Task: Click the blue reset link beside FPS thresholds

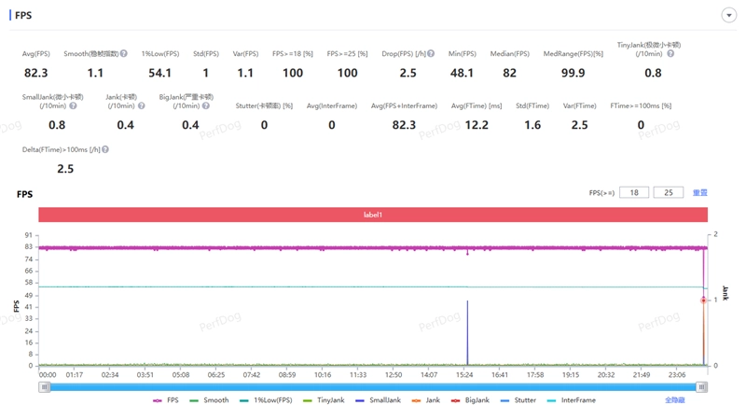Action: click(699, 193)
